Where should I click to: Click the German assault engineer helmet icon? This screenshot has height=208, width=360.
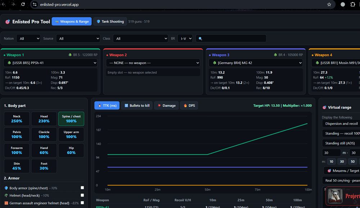(x=6, y=203)
